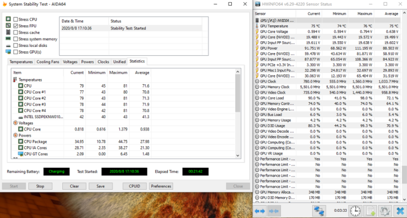Enable the Stress cache checkbox
407x218 pixels.
[x=16, y=32]
